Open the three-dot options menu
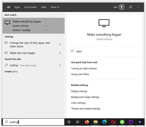This screenshot has width=146, height=127. (x=138, y=7)
